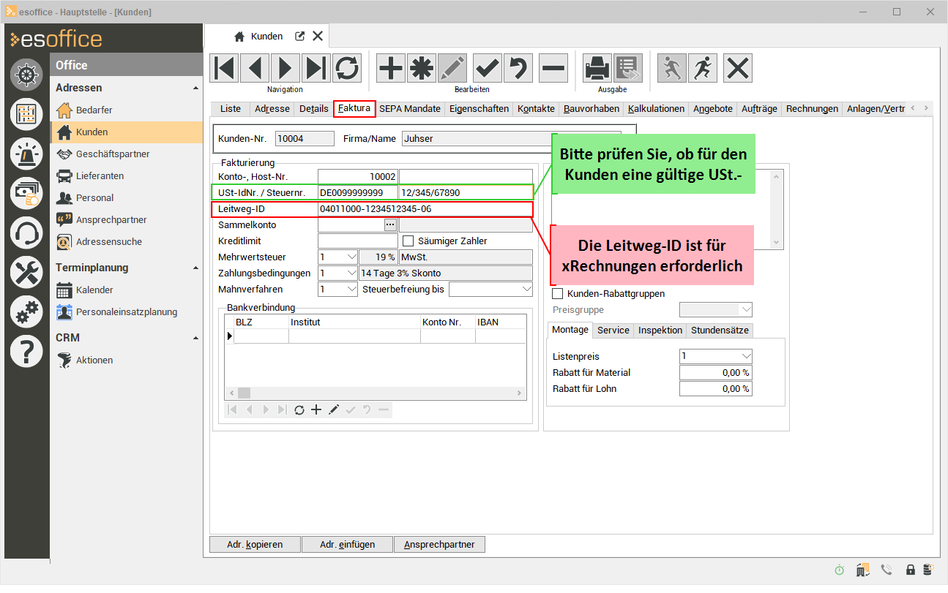Open the grid planning module in sidebar
The width and height of the screenshot is (948, 593).
click(x=26, y=114)
